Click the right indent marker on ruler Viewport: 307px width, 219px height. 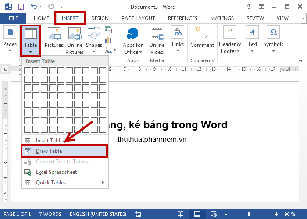pos(282,70)
